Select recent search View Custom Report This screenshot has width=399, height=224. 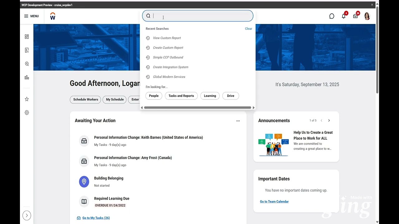(x=167, y=38)
